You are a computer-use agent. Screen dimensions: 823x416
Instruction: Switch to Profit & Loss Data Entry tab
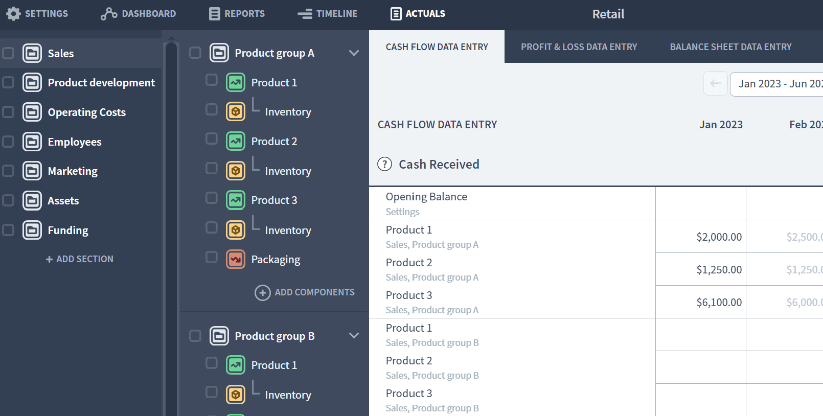(579, 47)
